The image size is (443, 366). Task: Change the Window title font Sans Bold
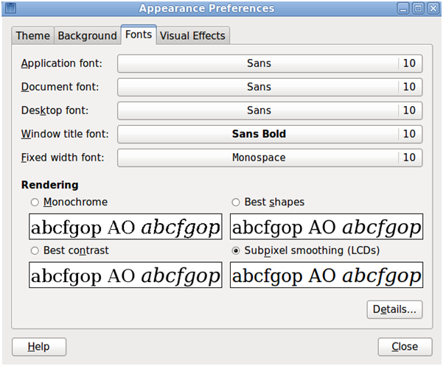pos(270,134)
